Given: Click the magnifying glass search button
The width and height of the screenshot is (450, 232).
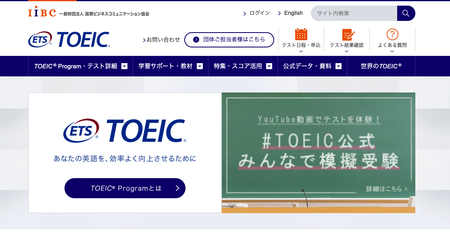Looking at the screenshot, I should (x=406, y=13).
